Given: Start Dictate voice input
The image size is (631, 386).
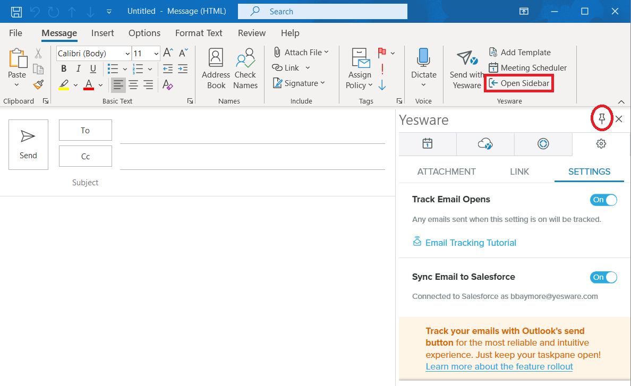Looking at the screenshot, I should tap(423, 58).
